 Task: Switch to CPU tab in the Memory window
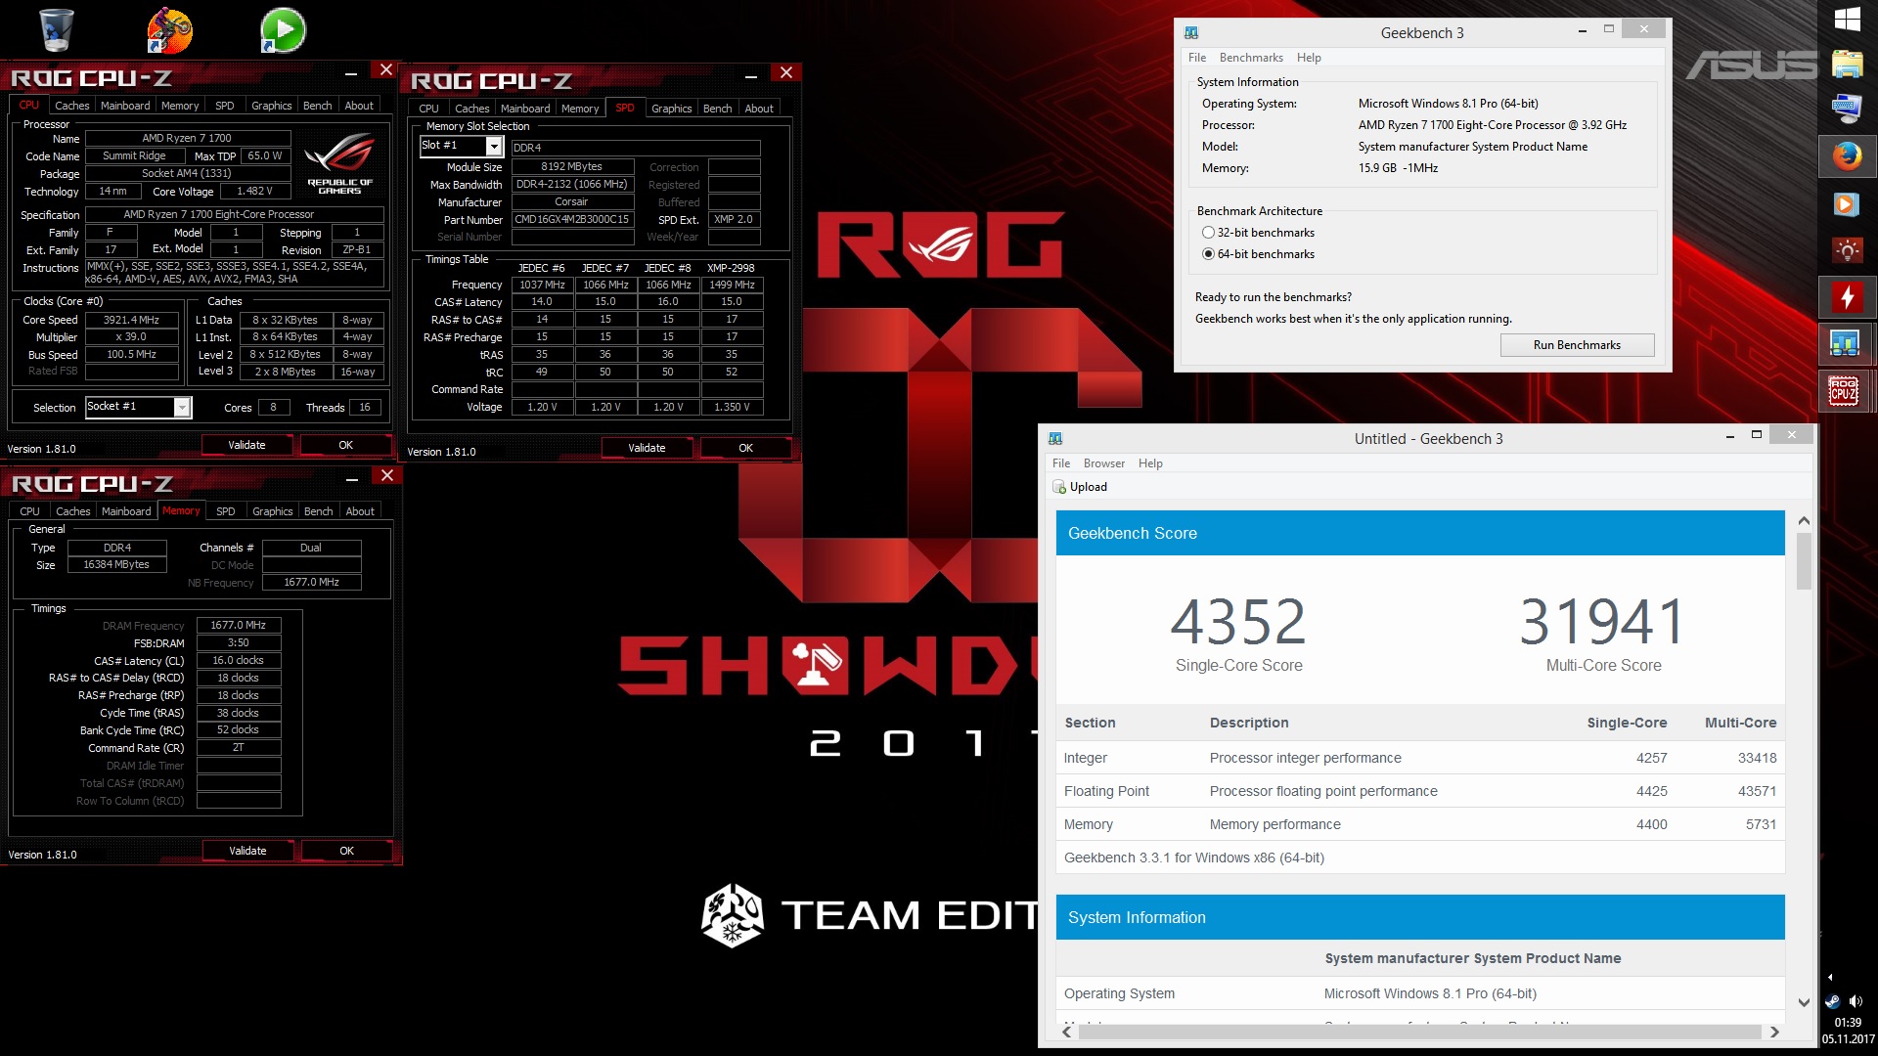click(29, 511)
